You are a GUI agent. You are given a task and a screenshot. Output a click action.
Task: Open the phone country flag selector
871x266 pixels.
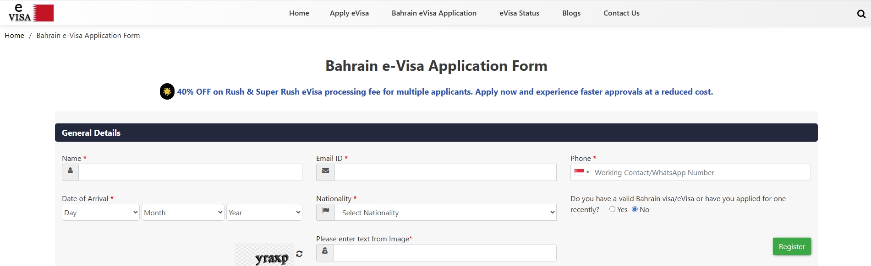[581, 172]
